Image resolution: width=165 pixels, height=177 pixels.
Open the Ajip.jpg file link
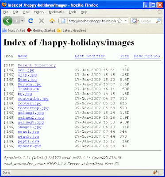(x=27, y=75)
